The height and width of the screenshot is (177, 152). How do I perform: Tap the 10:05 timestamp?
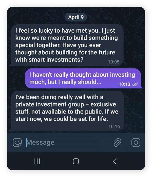(113, 62)
